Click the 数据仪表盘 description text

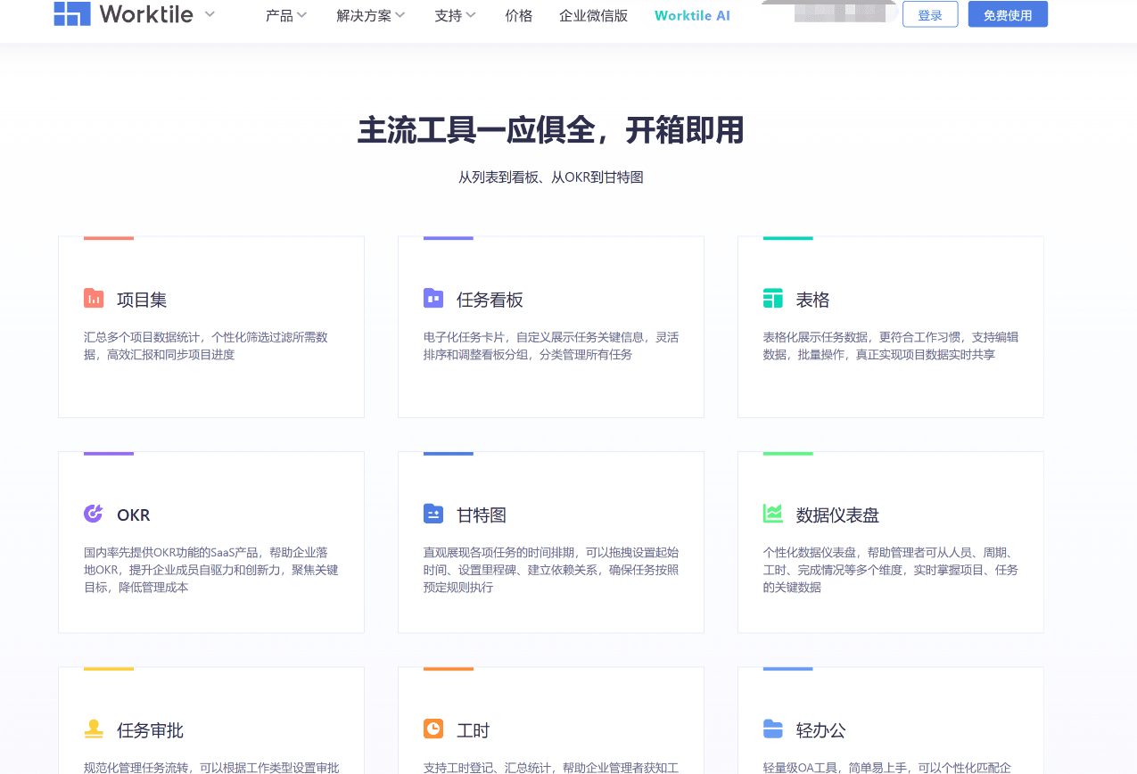click(891, 570)
